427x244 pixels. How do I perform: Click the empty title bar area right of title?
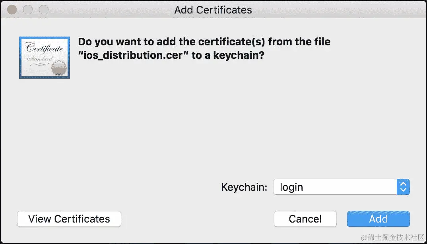(x=338, y=10)
